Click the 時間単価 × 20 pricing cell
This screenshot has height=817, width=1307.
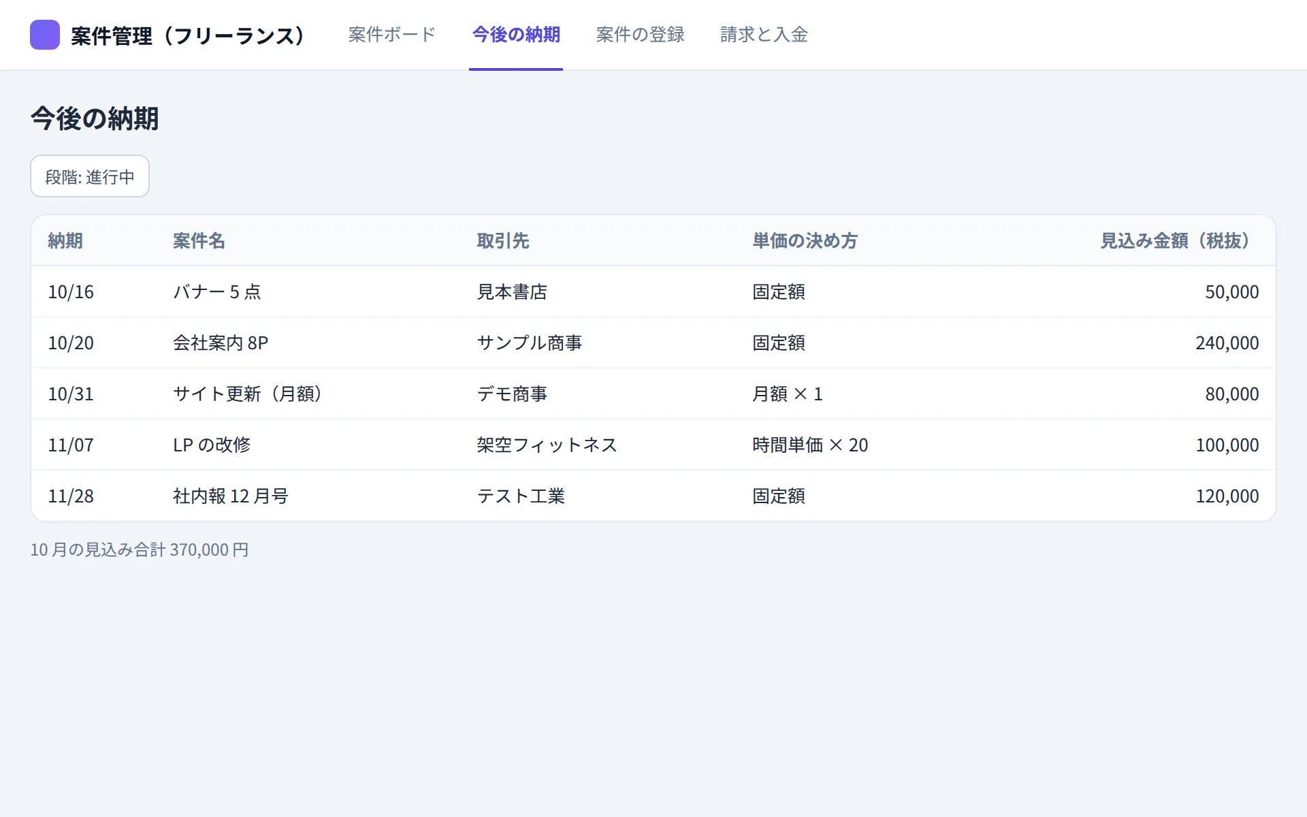[x=810, y=445]
